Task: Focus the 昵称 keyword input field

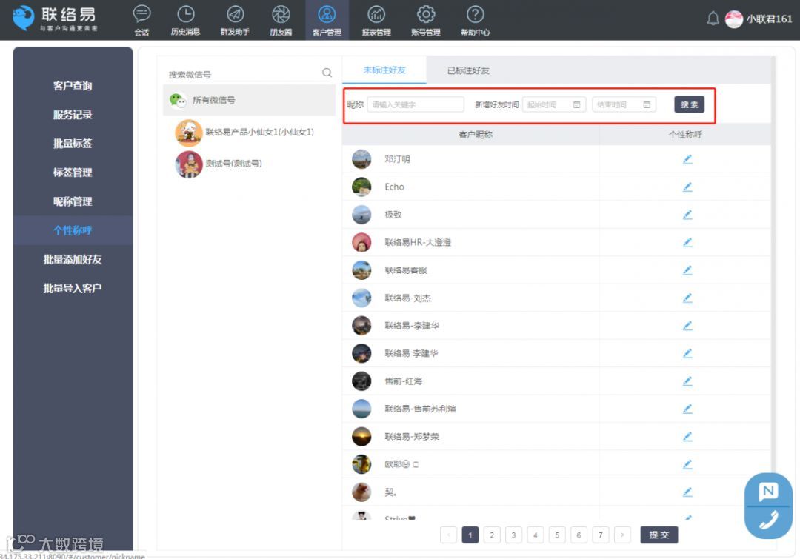Action: point(416,104)
